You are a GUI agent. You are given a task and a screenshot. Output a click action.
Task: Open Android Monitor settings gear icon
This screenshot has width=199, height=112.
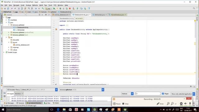click(x=191, y=86)
